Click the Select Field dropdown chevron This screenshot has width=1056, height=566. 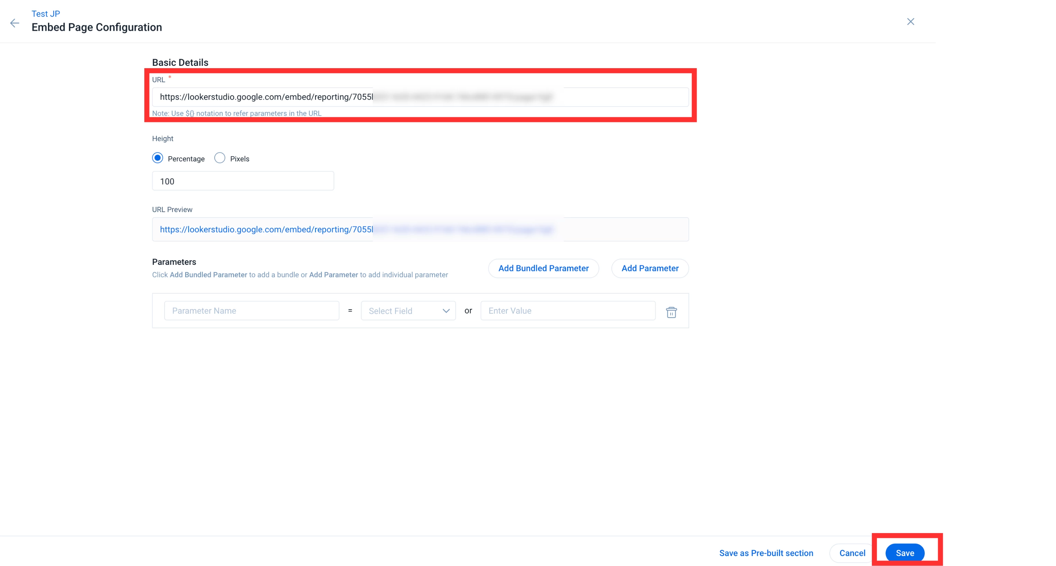tap(446, 311)
